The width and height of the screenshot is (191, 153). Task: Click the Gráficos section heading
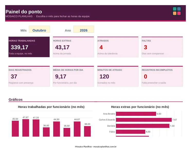coord(15,100)
